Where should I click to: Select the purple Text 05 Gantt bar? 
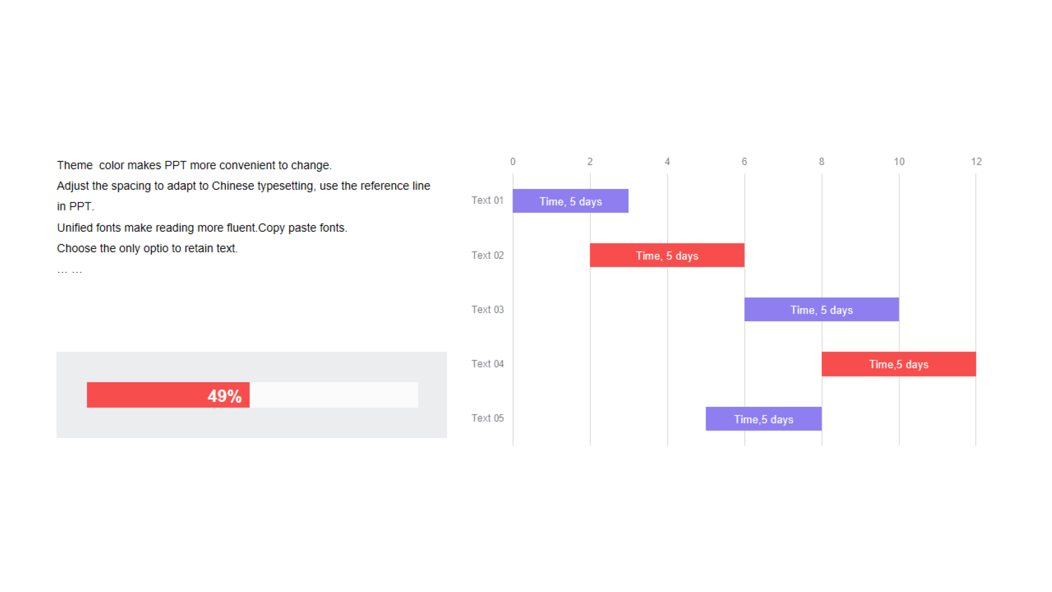(763, 419)
